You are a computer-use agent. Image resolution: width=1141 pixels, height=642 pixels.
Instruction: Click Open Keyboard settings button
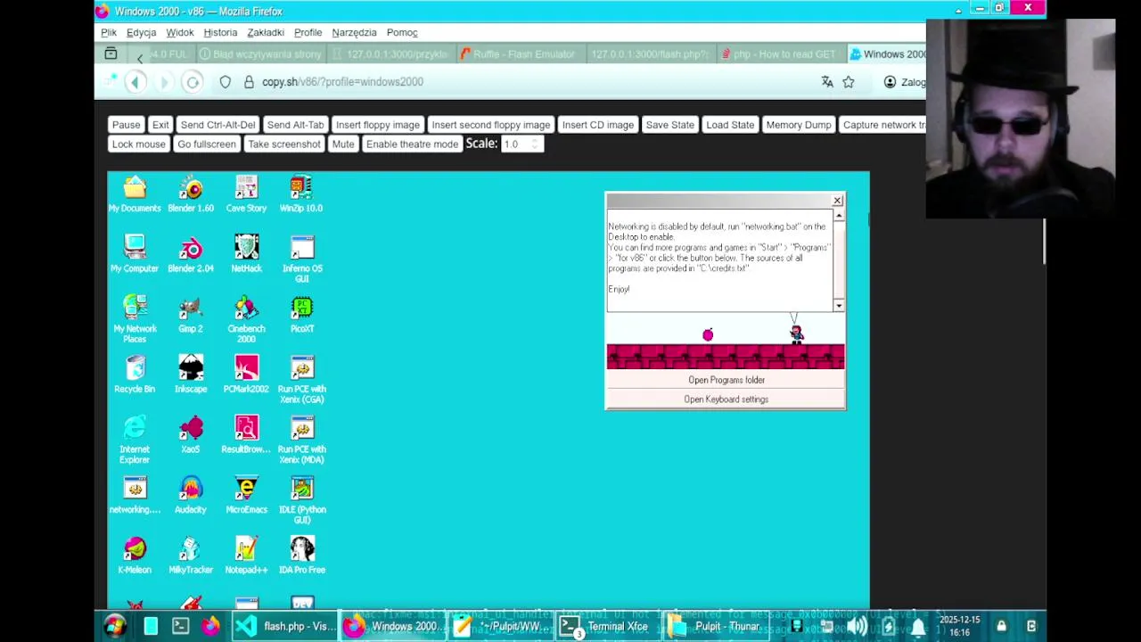coord(726,399)
